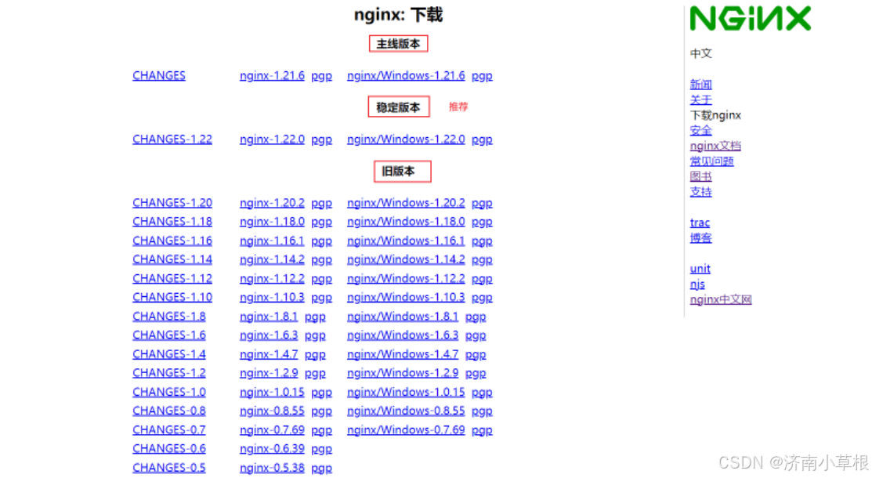
Task: Open CHANGES-1.0 link
Action: point(169,393)
